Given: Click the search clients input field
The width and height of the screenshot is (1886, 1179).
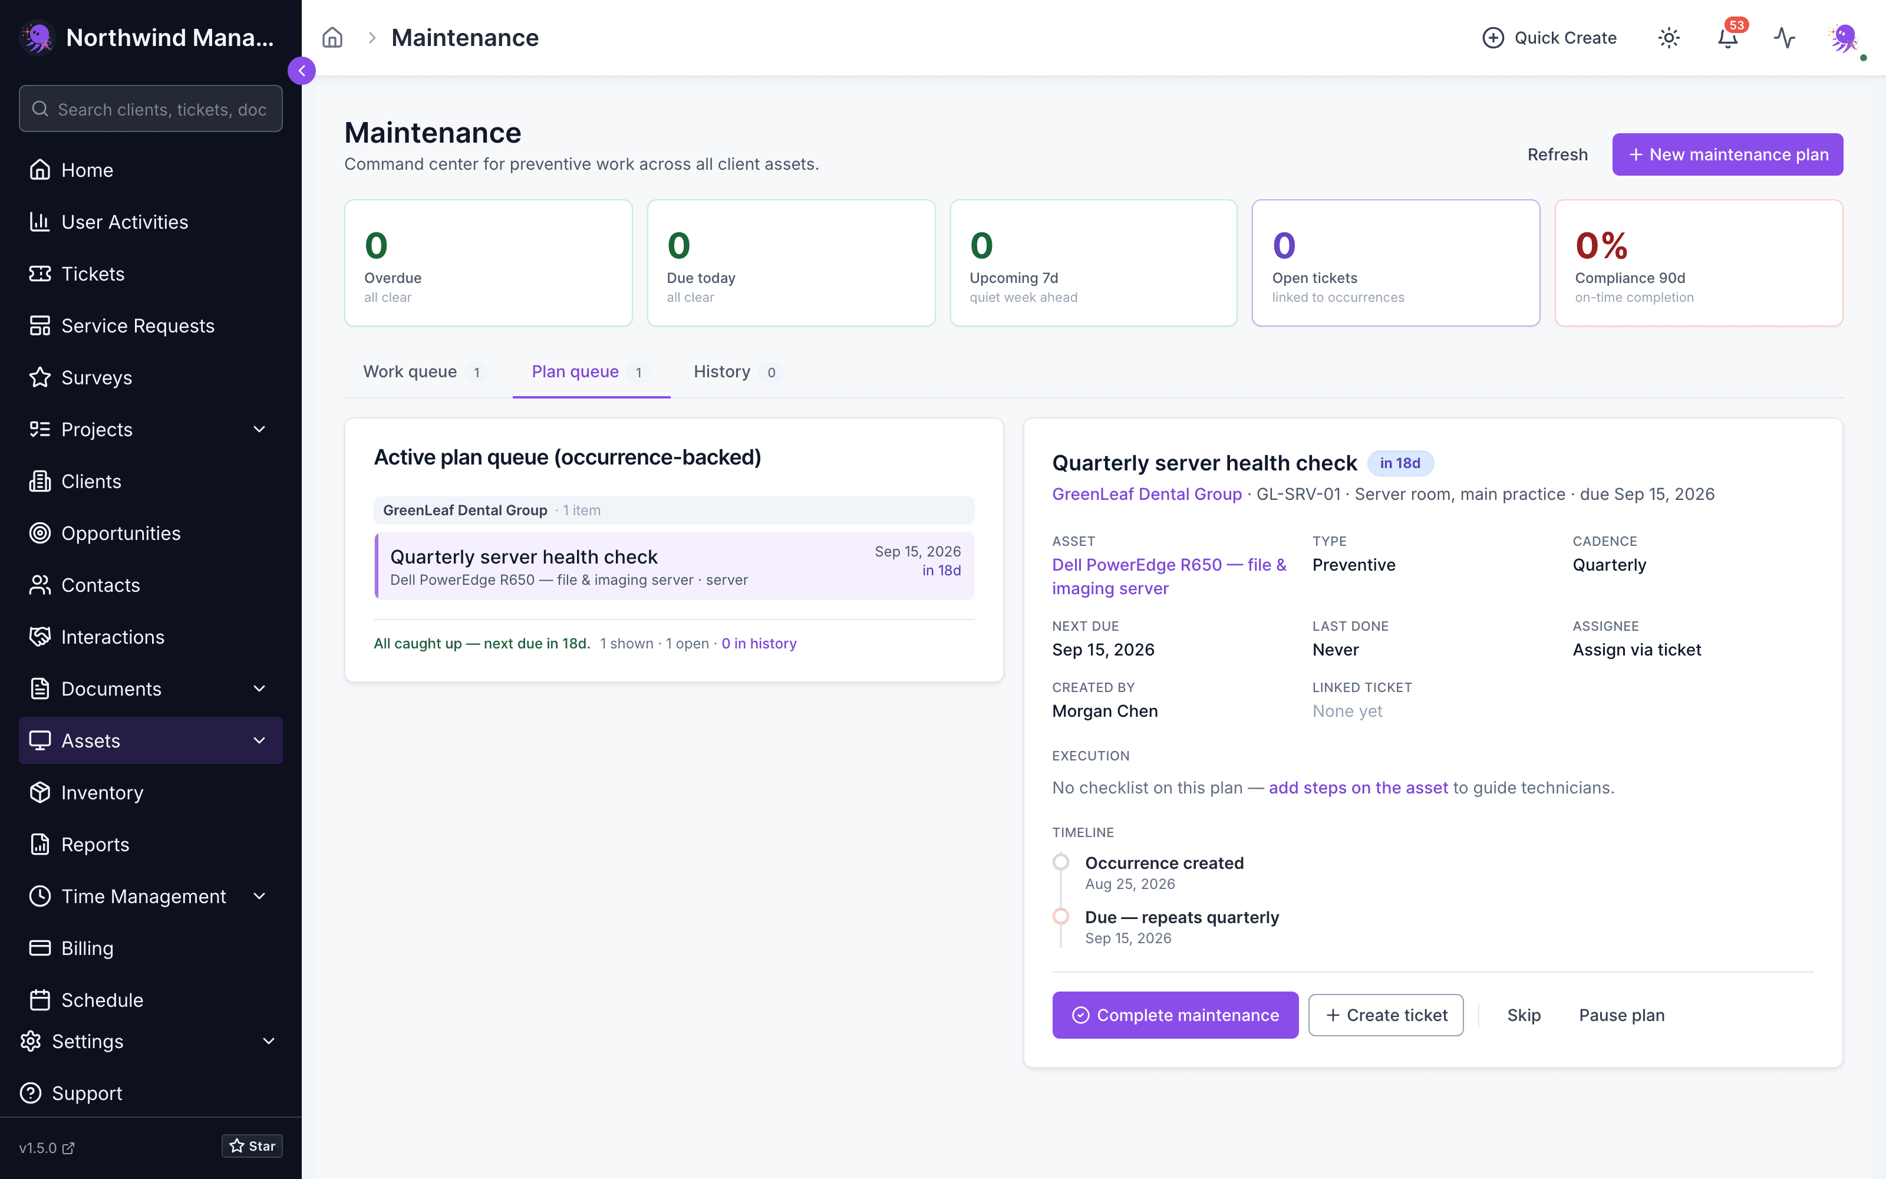Looking at the screenshot, I should click(x=150, y=109).
